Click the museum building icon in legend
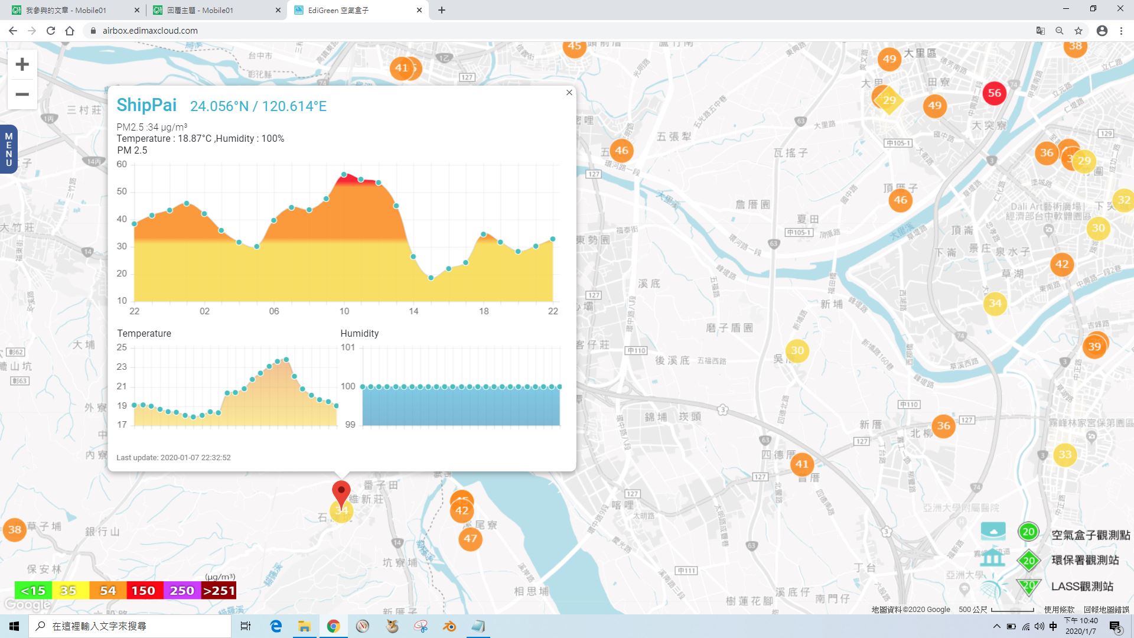The height and width of the screenshot is (638, 1134). point(993,557)
